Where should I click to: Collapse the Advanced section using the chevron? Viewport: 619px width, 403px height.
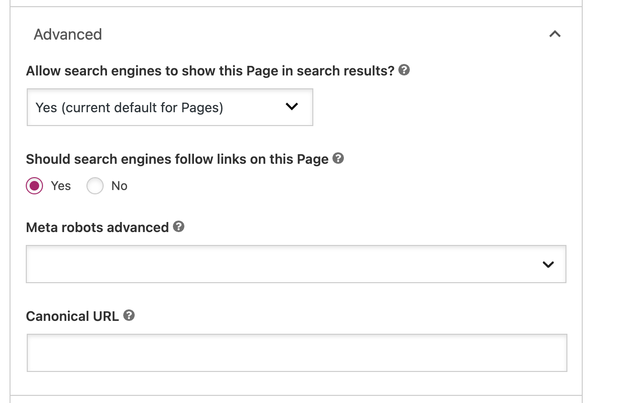(555, 34)
